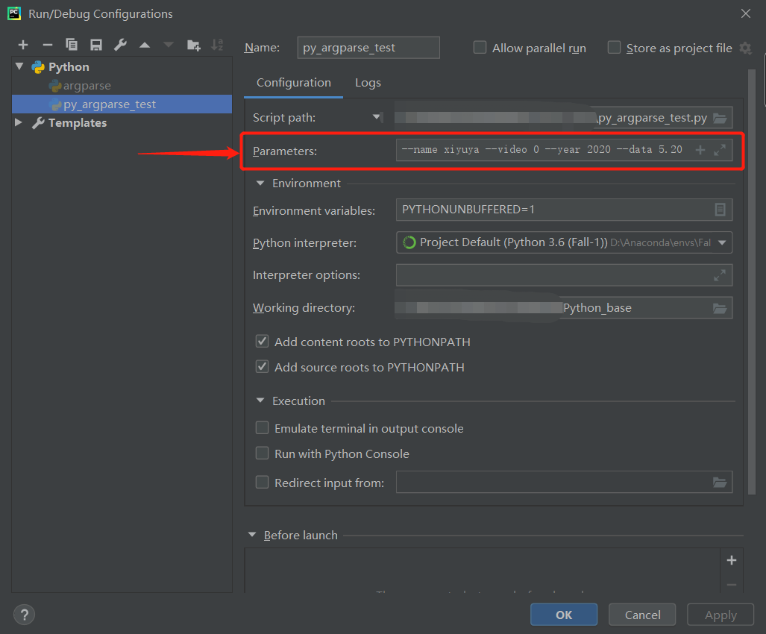Remove the selected configuration
This screenshot has width=766, height=634.
48,45
